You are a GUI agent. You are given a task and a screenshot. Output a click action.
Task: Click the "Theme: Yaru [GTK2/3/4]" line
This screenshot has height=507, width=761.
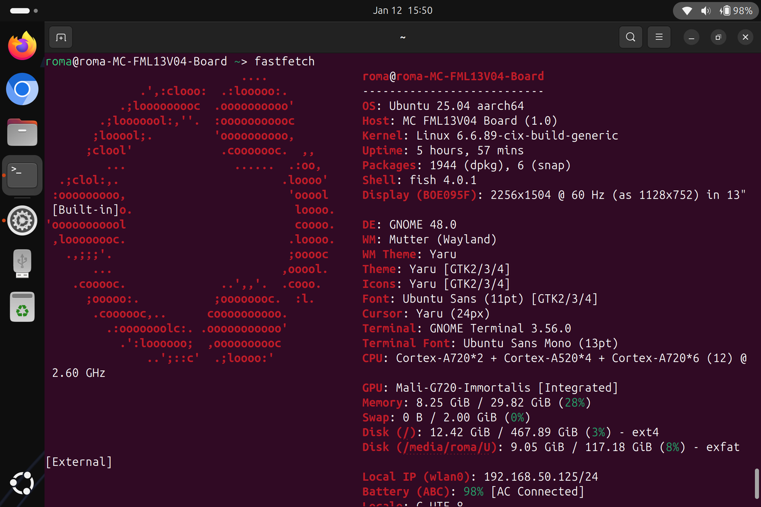[x=436, y=269]
